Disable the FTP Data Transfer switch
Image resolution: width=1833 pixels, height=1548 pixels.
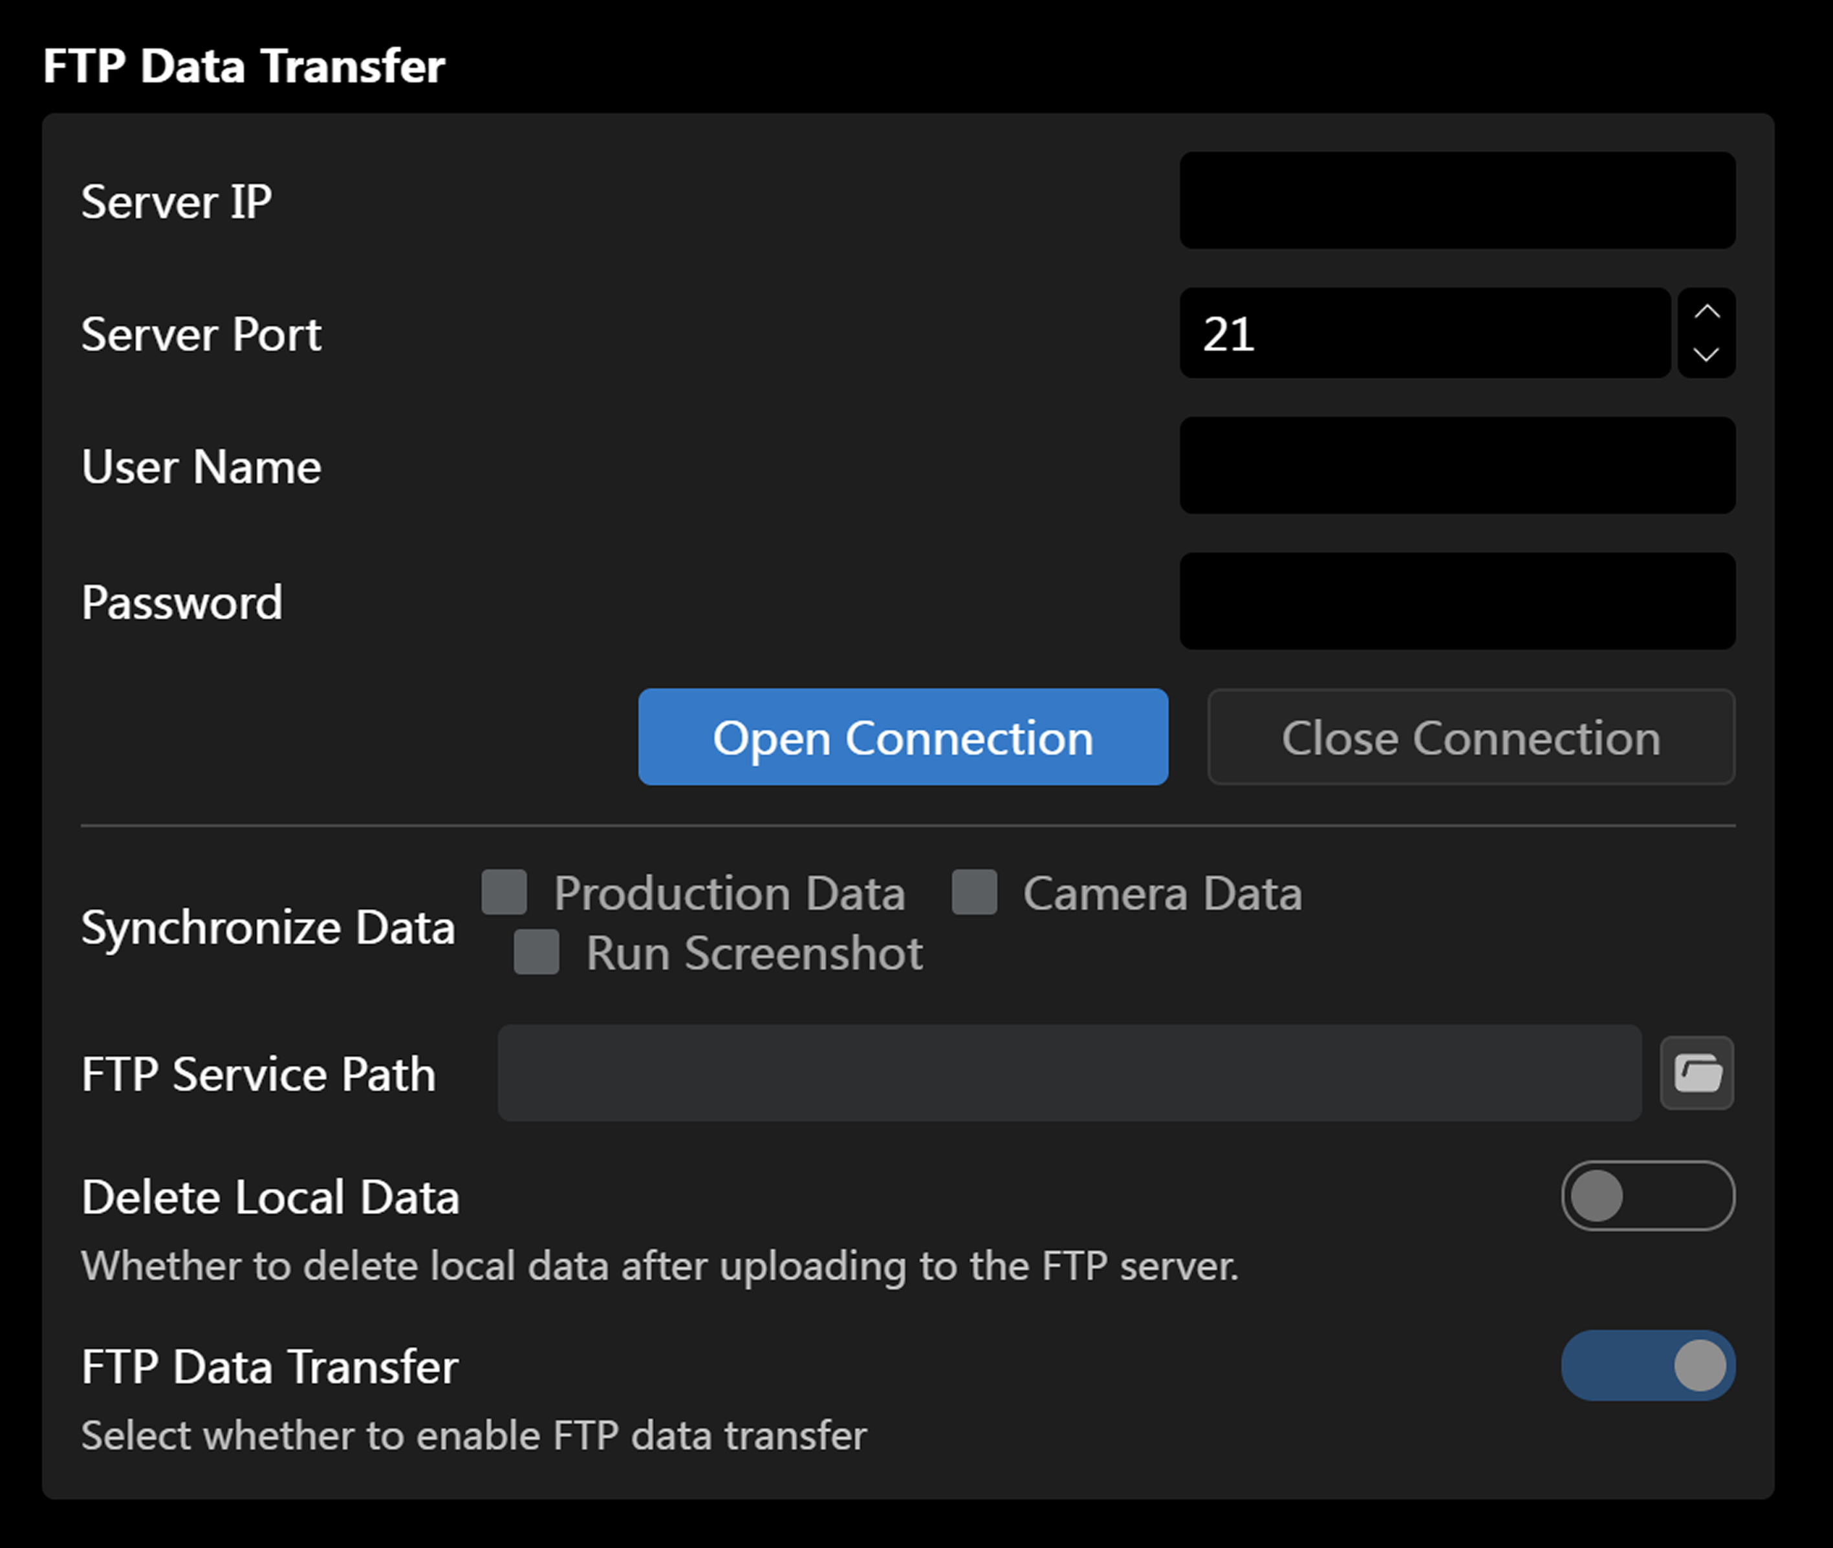point(1647,1366)
